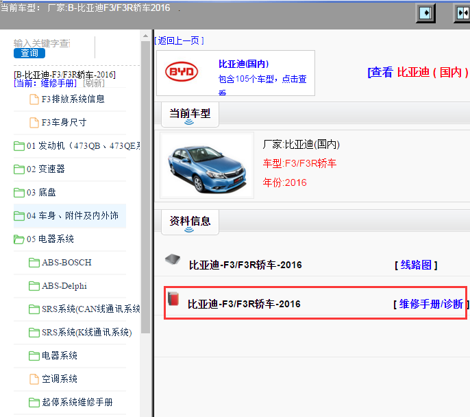Open F3车身尺寸 in the tree

click(64, 122)
